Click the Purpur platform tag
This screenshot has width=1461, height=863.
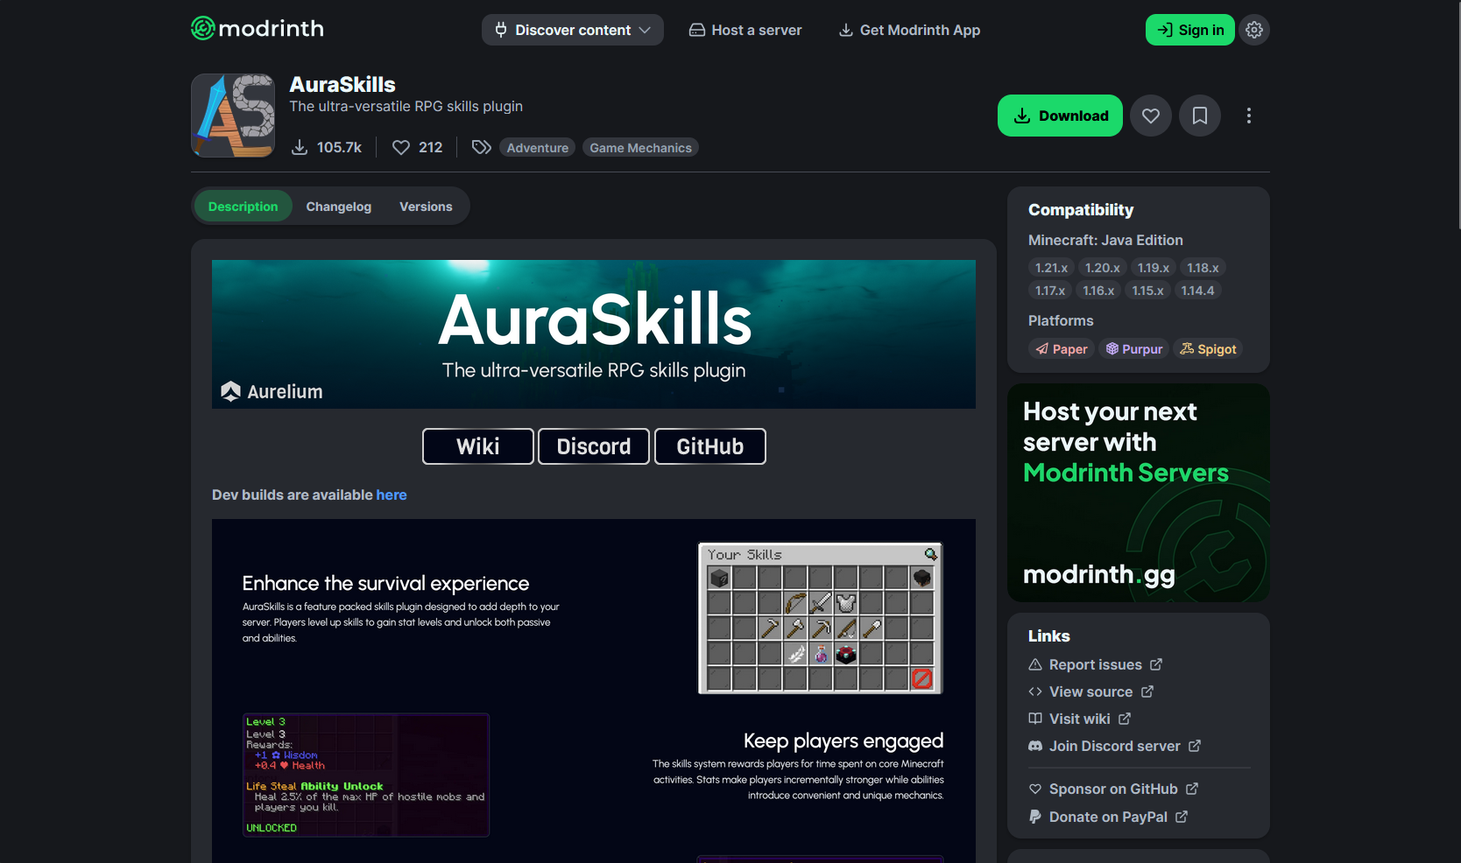pos(1134,349)
